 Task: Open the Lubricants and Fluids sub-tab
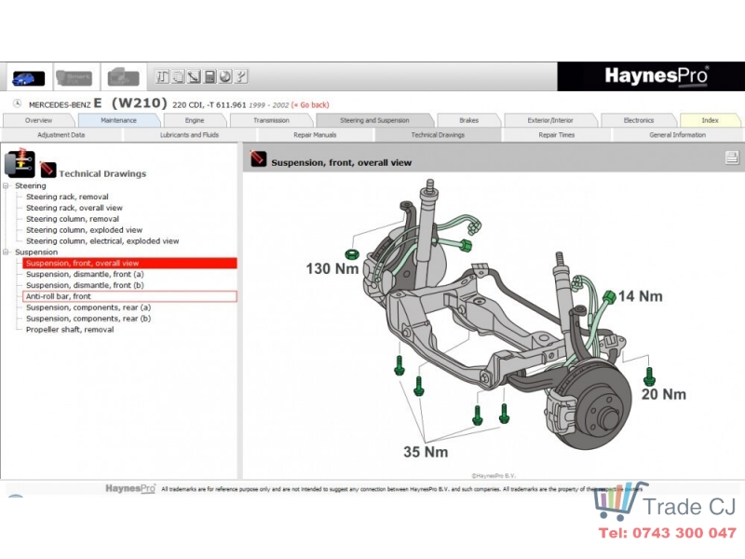tap(189, 135)
